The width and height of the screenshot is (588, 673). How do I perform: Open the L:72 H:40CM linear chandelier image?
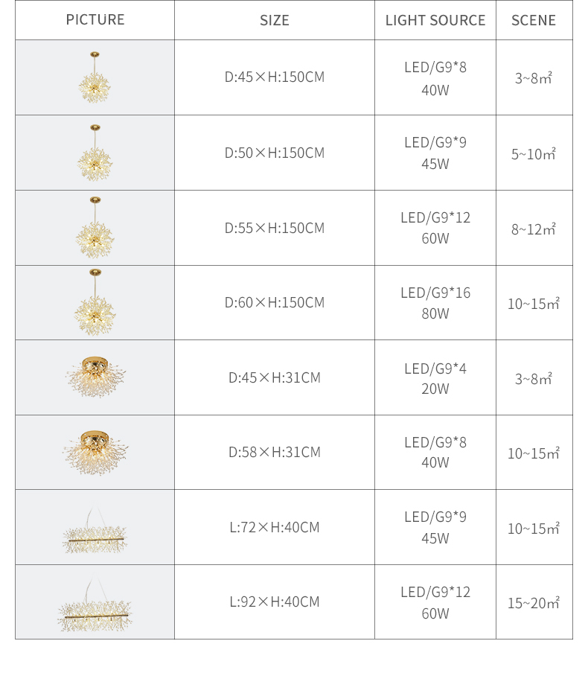95,529
